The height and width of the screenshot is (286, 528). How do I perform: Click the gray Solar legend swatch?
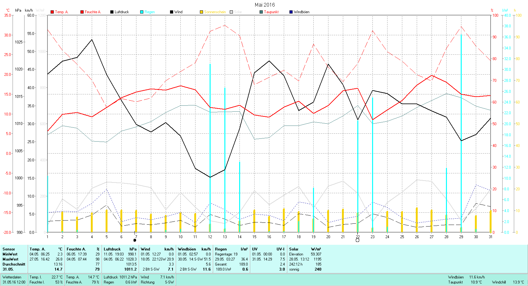pos(231,12)
